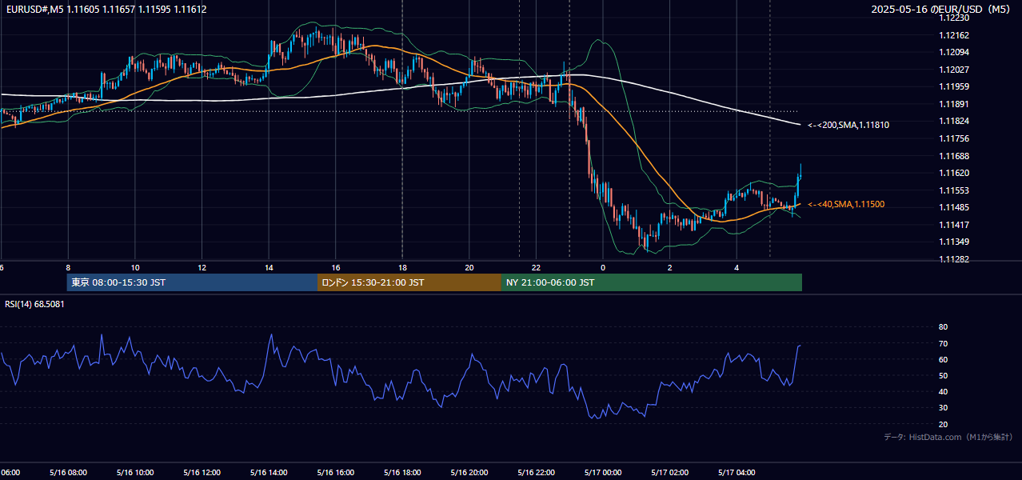Click the 2025-05-16 EUR/USD (M5) chart title

941,10
